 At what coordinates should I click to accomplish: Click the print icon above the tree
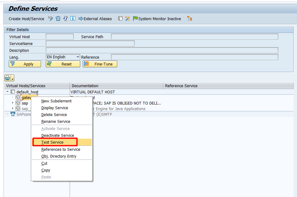pos(8,78)
